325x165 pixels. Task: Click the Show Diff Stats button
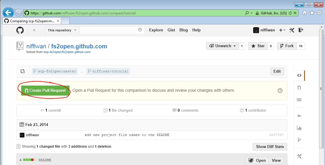tap(270, 147)
